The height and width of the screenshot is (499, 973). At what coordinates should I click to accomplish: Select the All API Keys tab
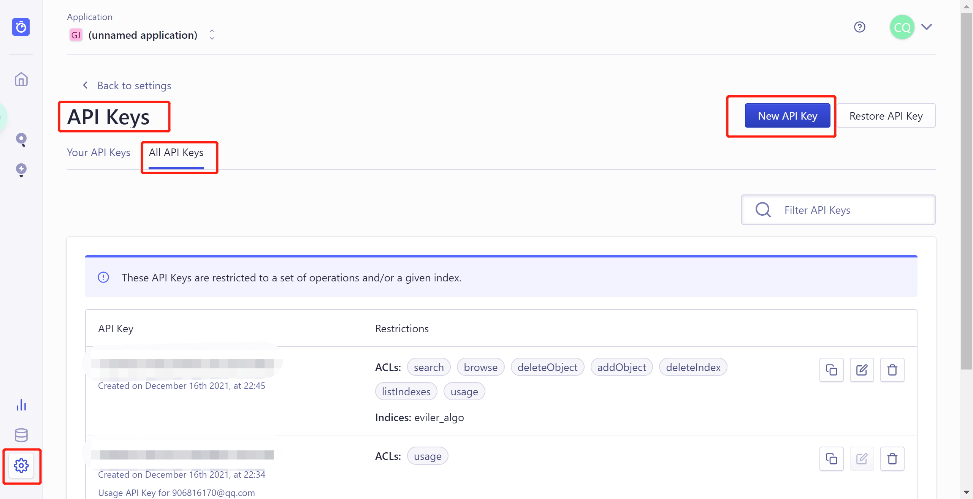176,152
